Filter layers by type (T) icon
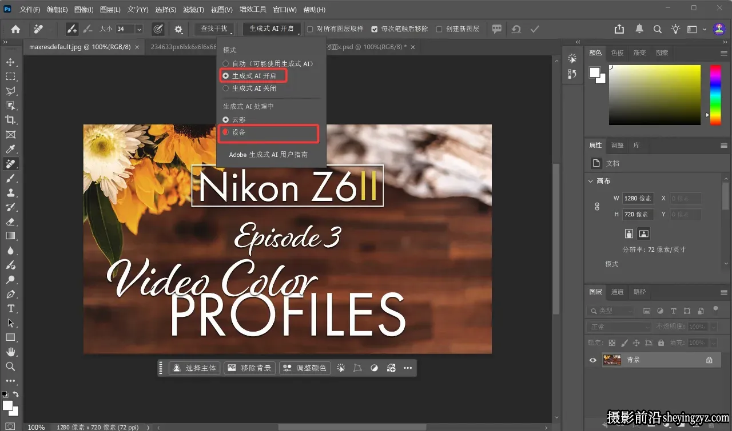The width and height of the screenshot is (732, 431). (x=674, y=311)
